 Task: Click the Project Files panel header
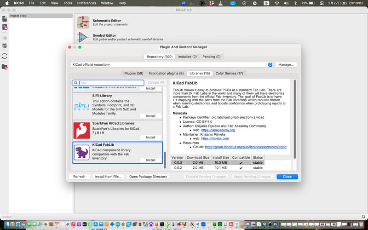(x=40, y=16)
